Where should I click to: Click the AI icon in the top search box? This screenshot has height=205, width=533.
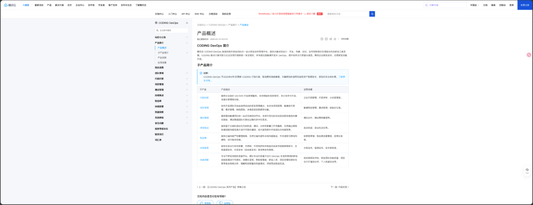click(x=426, y=5)
